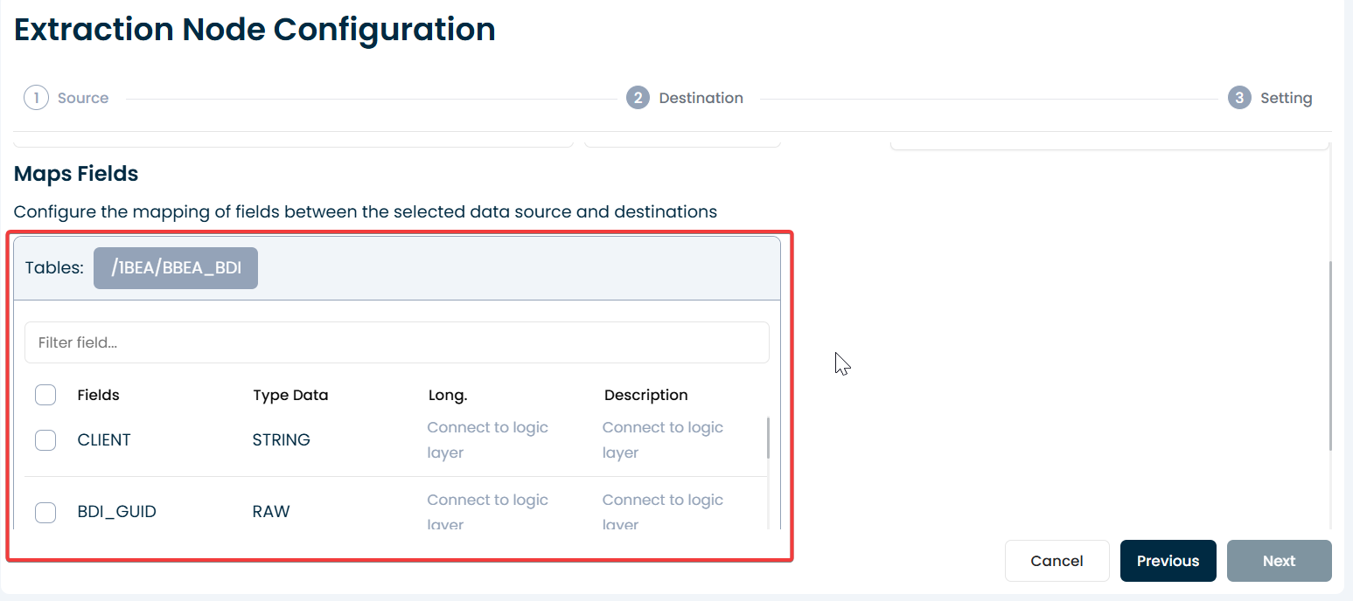Select the Destination step label

[701, 98]
